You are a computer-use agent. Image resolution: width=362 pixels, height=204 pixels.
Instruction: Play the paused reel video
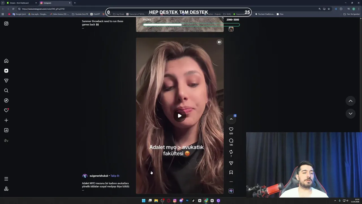pos(180,116)
